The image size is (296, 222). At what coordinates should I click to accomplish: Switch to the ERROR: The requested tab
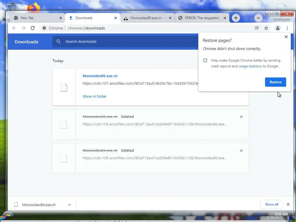[x=202, y=18]
